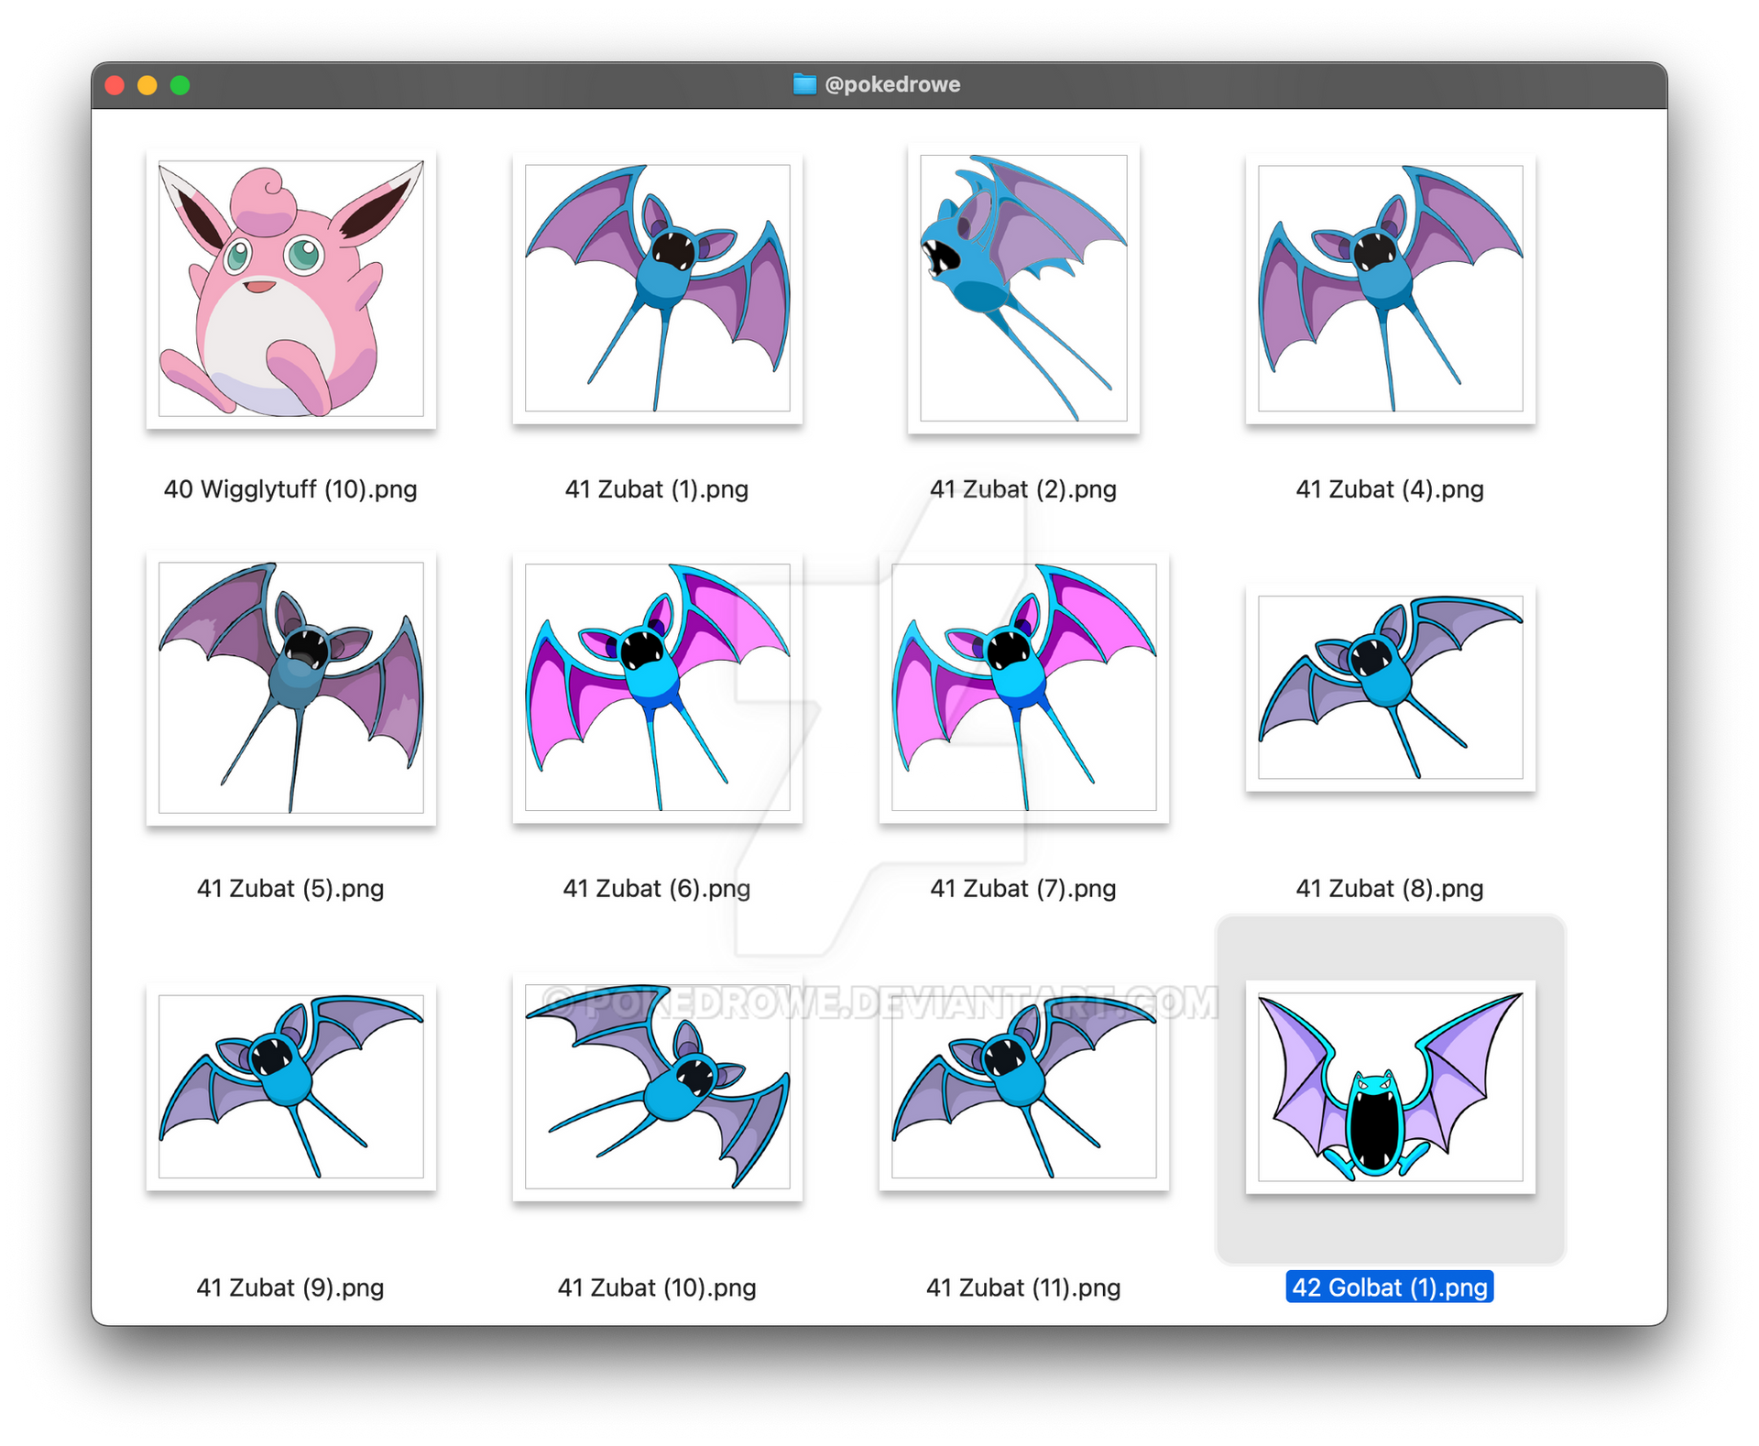Image resolution: width=1759 pixels, height=1446 pixels.
Task: Click the file name '41 Zubat (2).png'
Action: pos(1023,489)
